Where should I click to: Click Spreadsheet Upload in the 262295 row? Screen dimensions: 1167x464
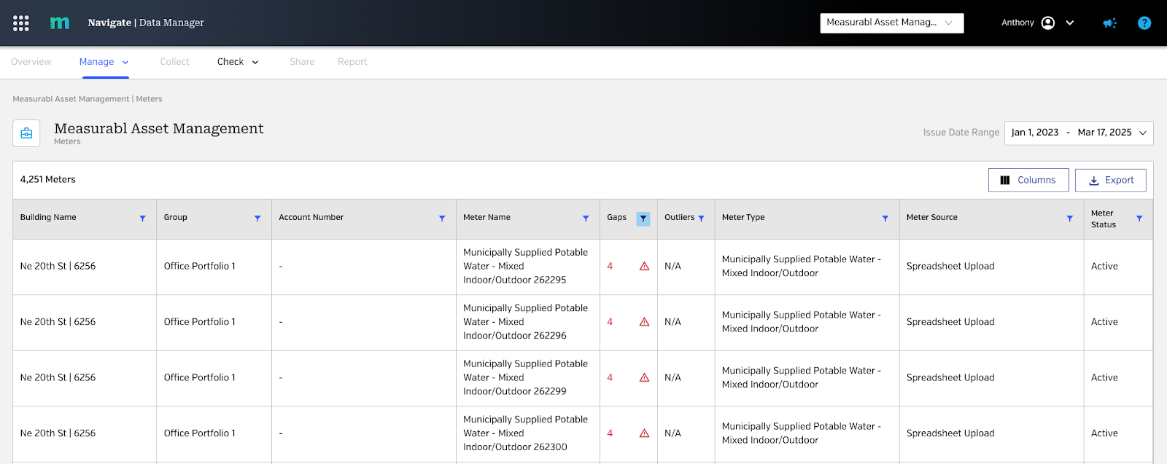(950, 267)
